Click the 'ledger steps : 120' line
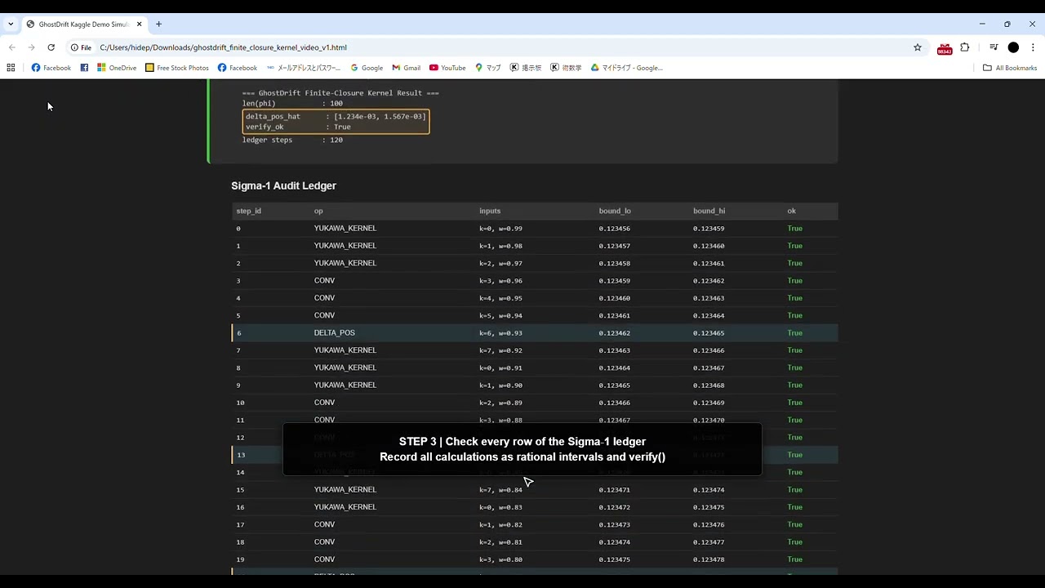 [292, 140]
